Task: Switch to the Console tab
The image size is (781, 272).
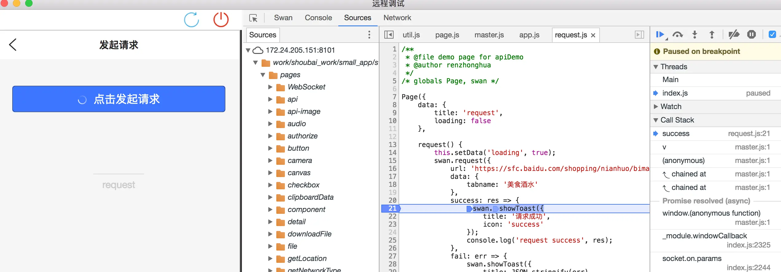Action: click(x=318, y=18)
